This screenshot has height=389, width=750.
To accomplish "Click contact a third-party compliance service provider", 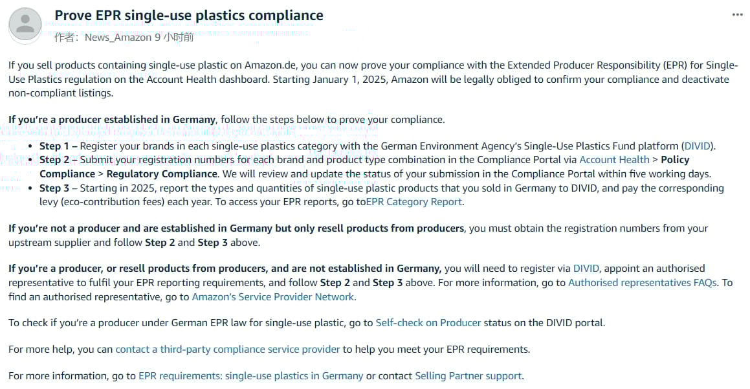I will click(x=228, y=350).
